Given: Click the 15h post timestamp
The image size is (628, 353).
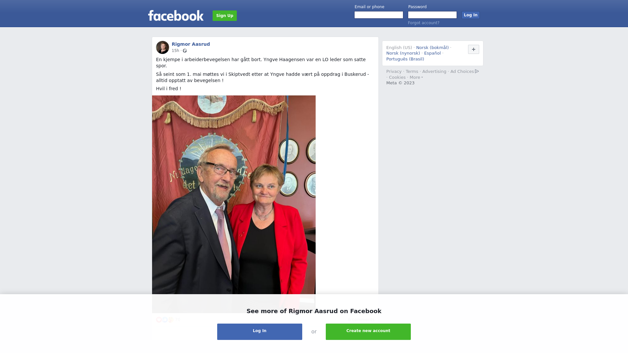Looking at the screenshot, I should (175, 51).
